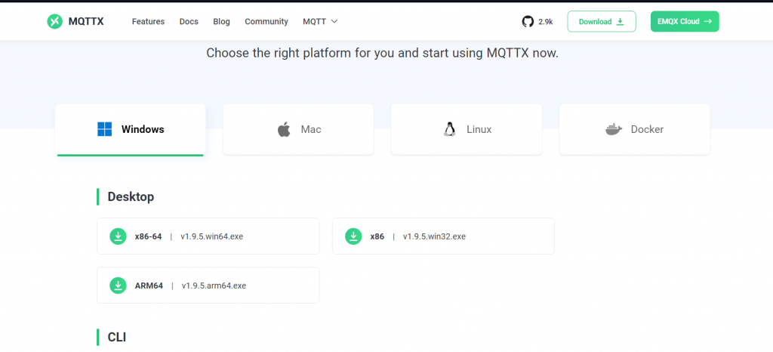Click the v1.9.5.win64.exe filename text
Viewport: 773px width, 352px height.
click(212, 236)
